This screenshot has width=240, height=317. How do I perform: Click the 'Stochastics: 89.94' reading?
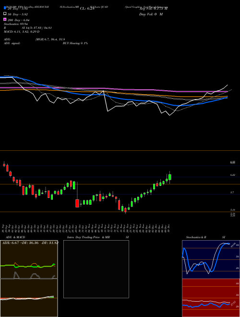coord(15,24)
